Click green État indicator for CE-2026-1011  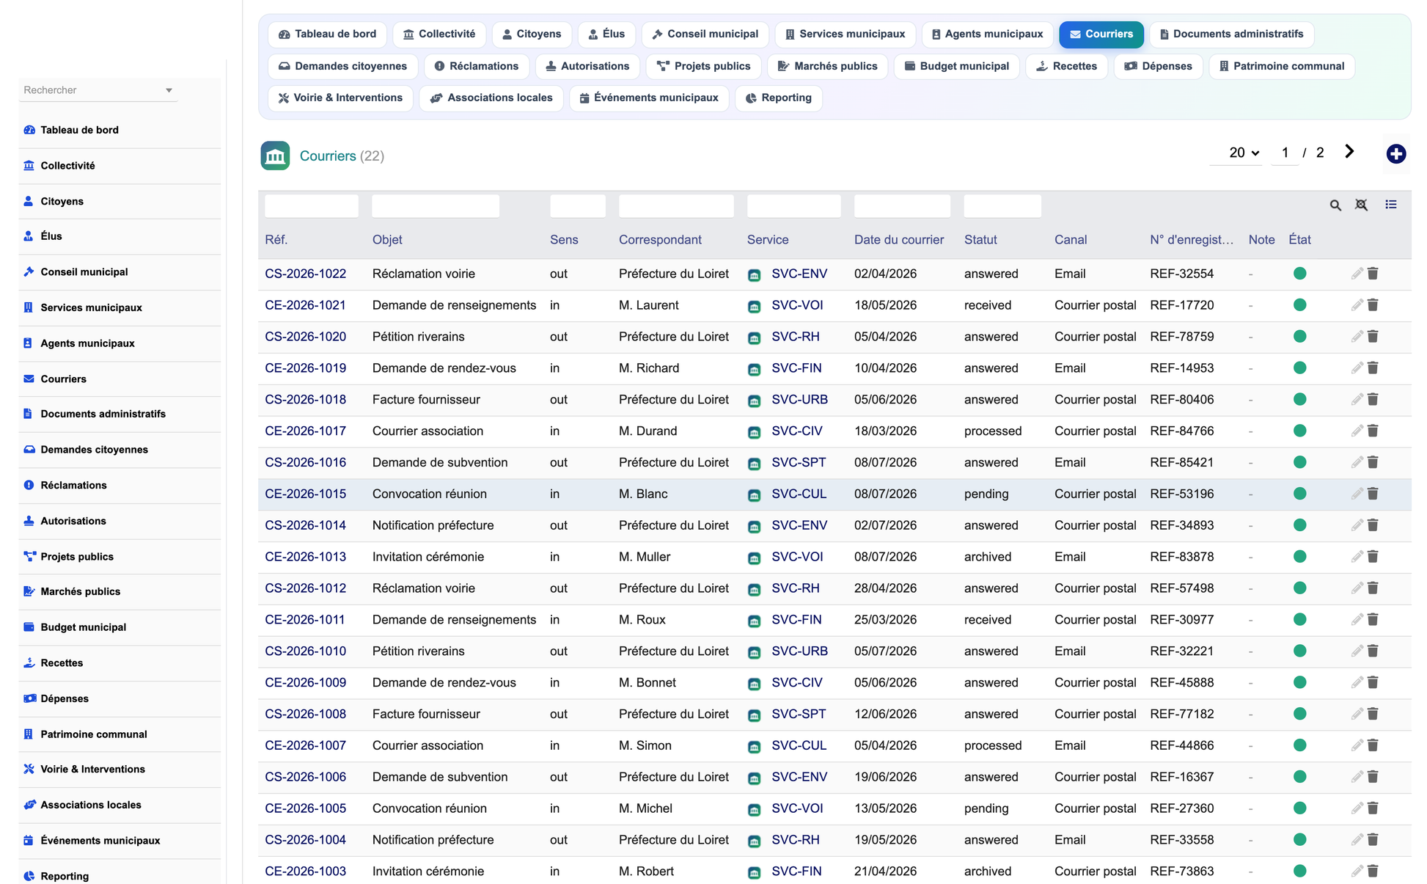coord(1299,619)
